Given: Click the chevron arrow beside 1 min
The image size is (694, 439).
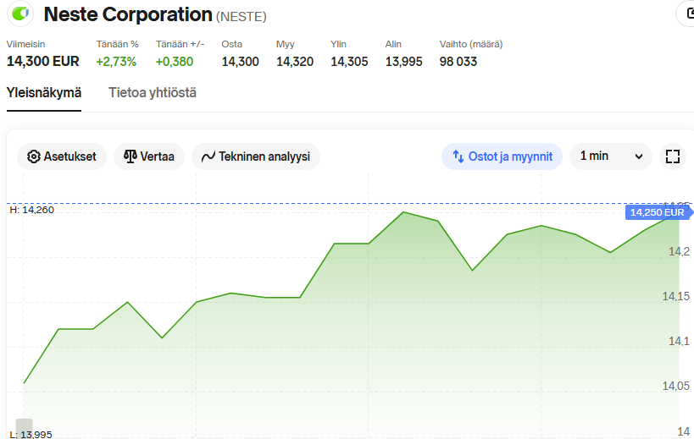Looking at the screenshot, I should pos(639,156).
